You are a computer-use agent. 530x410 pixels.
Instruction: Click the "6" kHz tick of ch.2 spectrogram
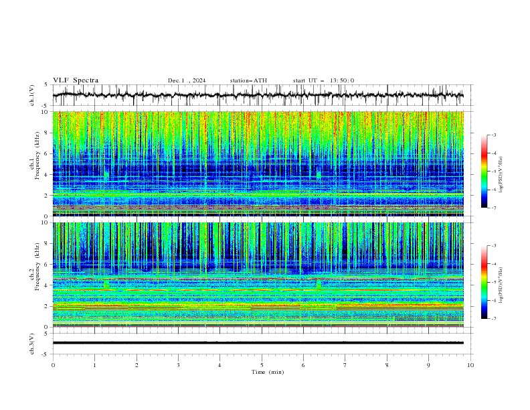48,265
